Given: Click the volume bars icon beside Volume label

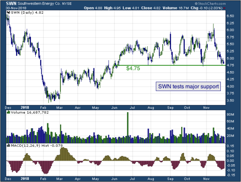Looking at the screenshot, I should click(x=9, y=112).
